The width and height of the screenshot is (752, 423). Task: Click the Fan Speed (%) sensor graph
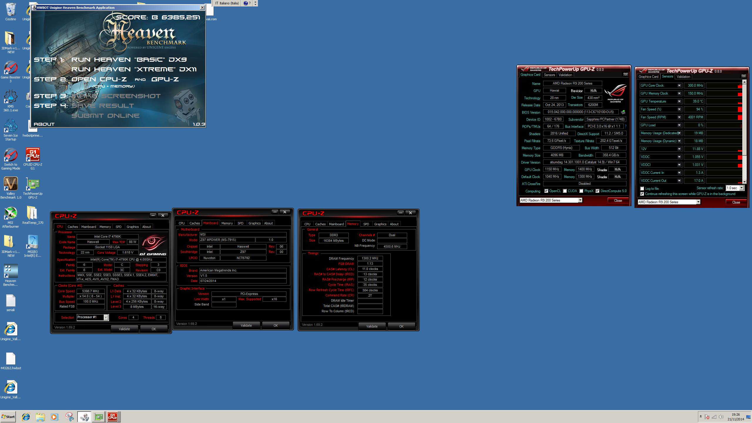[724, 109]
